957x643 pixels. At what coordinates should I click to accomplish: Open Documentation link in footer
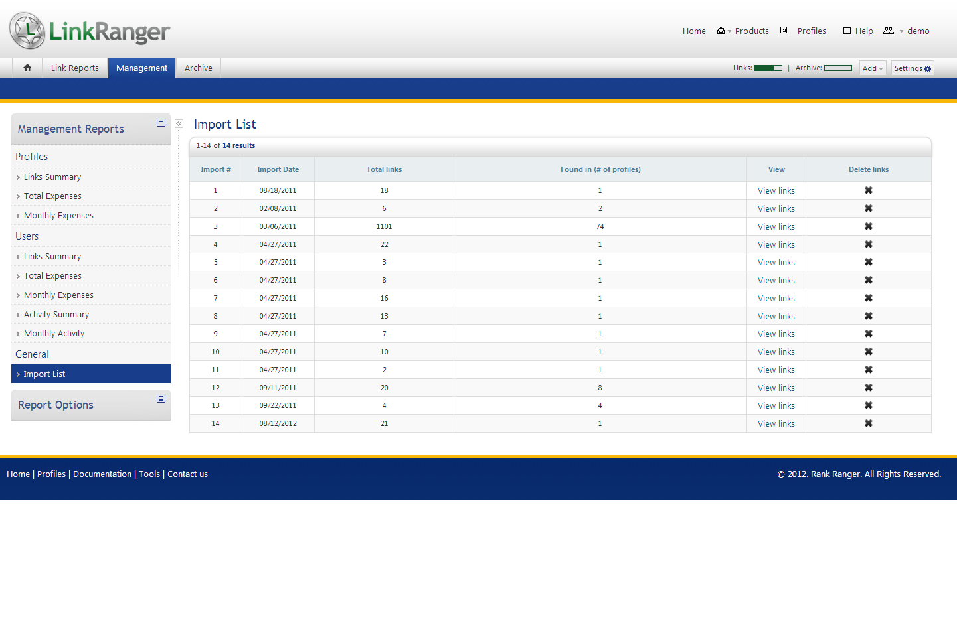pyautogui.click(x=102, y=474)
